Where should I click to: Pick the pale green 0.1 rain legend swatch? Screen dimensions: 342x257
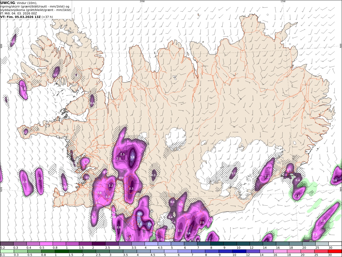click(7, 251)
